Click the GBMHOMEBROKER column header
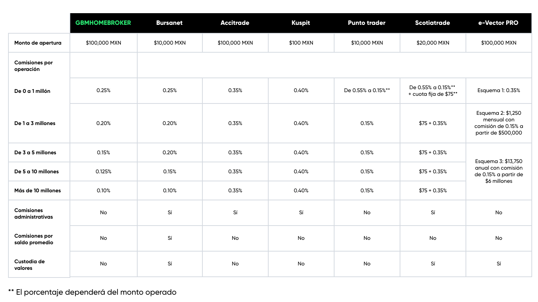This screenshot has height=302, width=538. (x=103, y=23)
